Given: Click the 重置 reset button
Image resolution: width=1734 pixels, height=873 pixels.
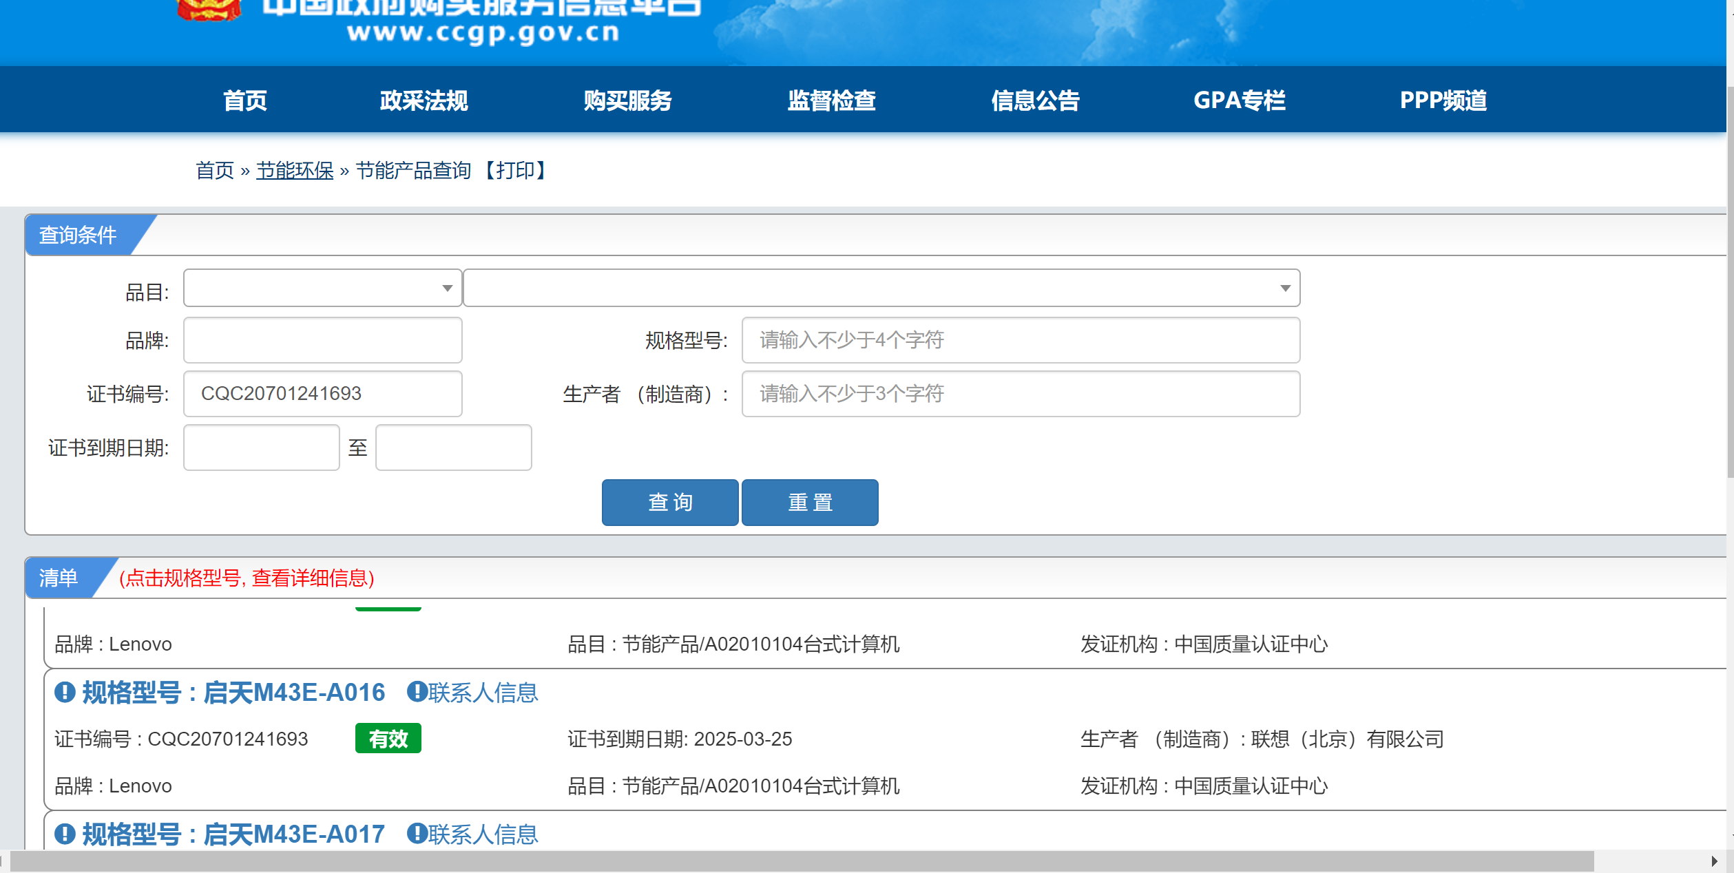Looking at the screenshot, I should [810, 503].
